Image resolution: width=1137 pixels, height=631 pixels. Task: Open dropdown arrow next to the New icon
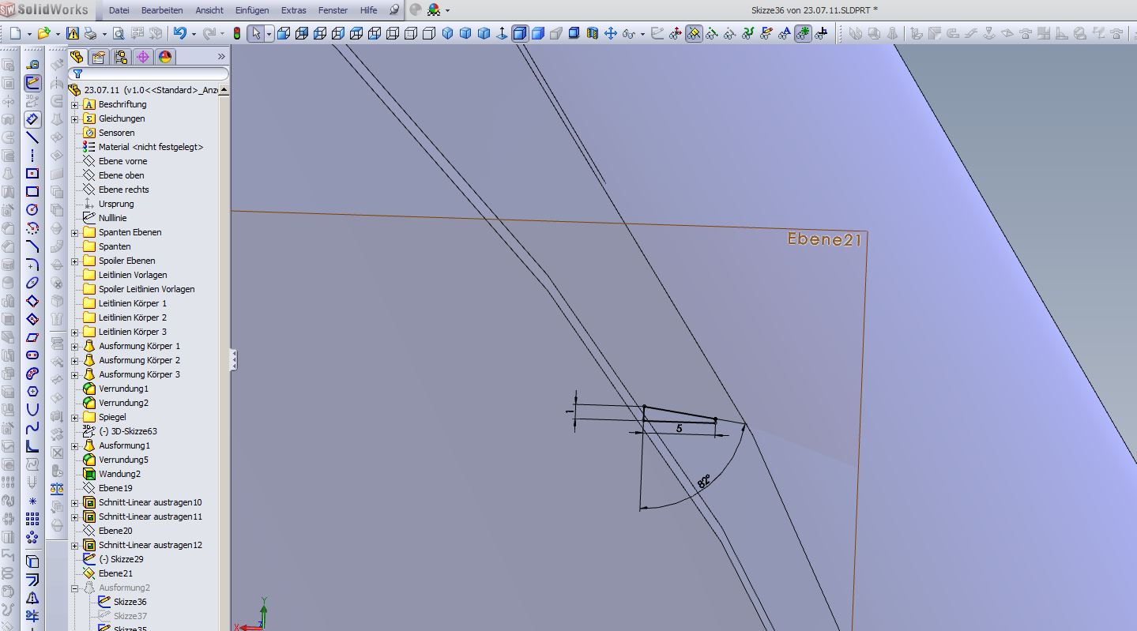(x=29, y=34)
